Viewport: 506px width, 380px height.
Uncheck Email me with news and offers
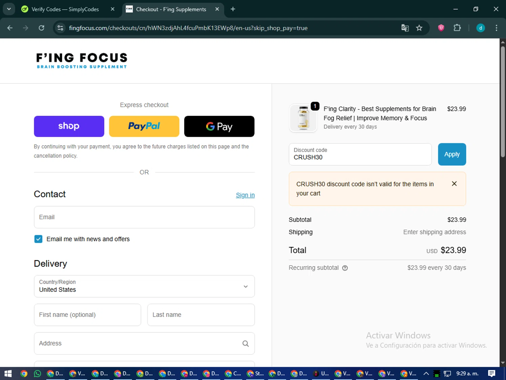coord(38,239)
